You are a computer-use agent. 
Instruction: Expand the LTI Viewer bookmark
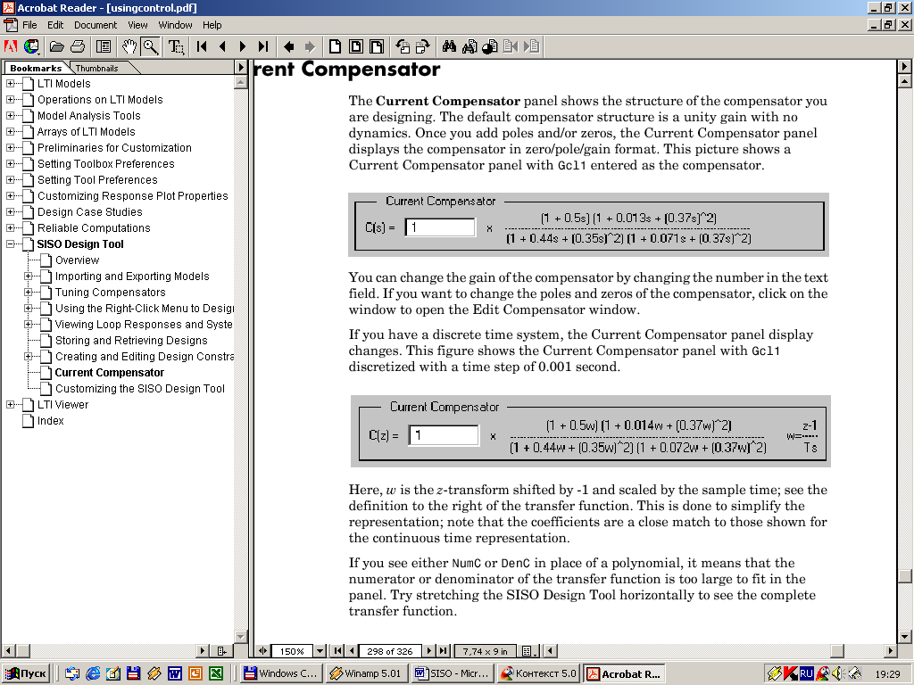pos(11,404)
